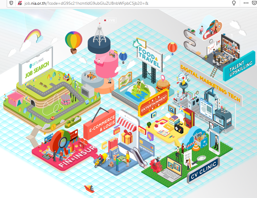
Task: Click the lightbulb icon in address bar
Action: 234,3
